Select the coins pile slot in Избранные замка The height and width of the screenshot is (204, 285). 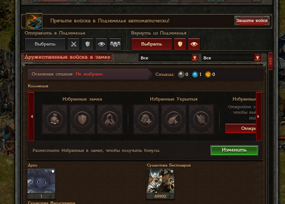(x=55, y=119)
